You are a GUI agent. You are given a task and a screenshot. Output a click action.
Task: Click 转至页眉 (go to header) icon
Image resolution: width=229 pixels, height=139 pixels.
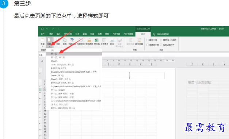coord(130,42)
